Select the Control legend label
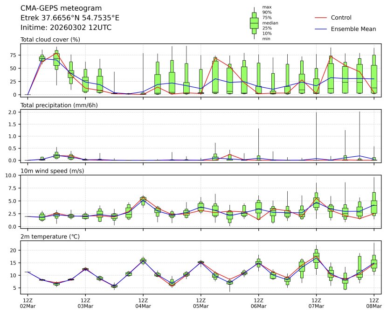The width and height of the screenshot is (387, 314). click(x=341, y=18)
